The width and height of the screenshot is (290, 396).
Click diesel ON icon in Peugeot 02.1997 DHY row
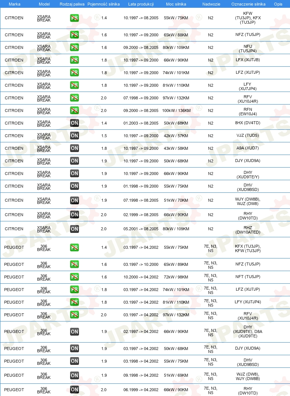74,332
